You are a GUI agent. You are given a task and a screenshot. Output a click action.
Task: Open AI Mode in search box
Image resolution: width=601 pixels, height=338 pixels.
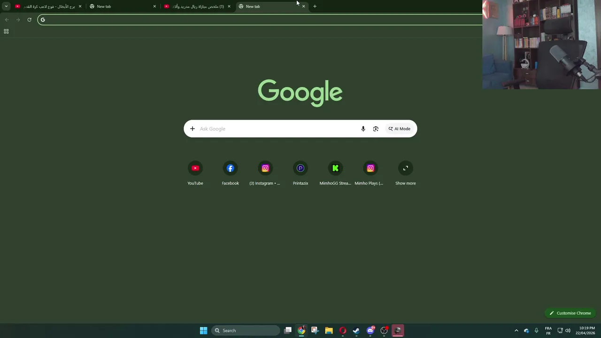(400, 129)
